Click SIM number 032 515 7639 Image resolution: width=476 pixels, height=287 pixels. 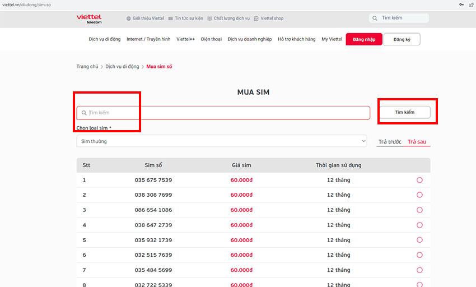pyautogui.click(x=153, y=255)
